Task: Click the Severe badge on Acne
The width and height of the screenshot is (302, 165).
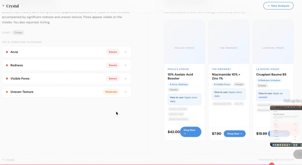Action: point(113,52)
